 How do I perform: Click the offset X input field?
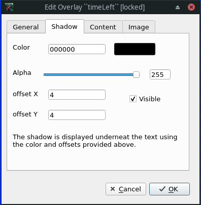coord(77,95)
